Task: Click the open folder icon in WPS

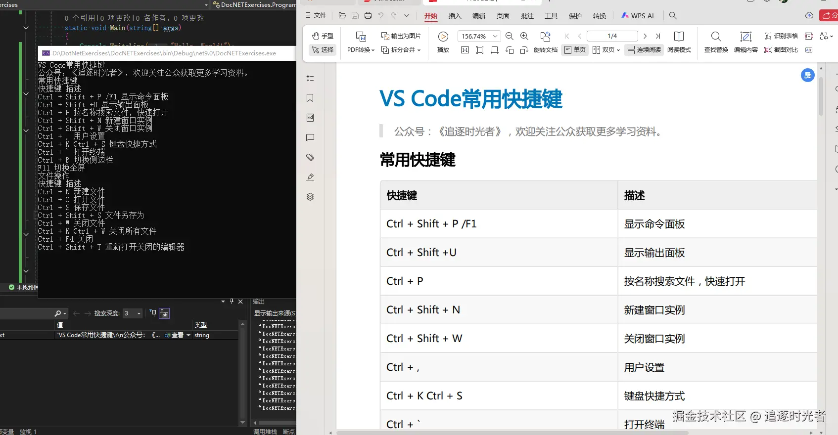Action: click(342, 15)
